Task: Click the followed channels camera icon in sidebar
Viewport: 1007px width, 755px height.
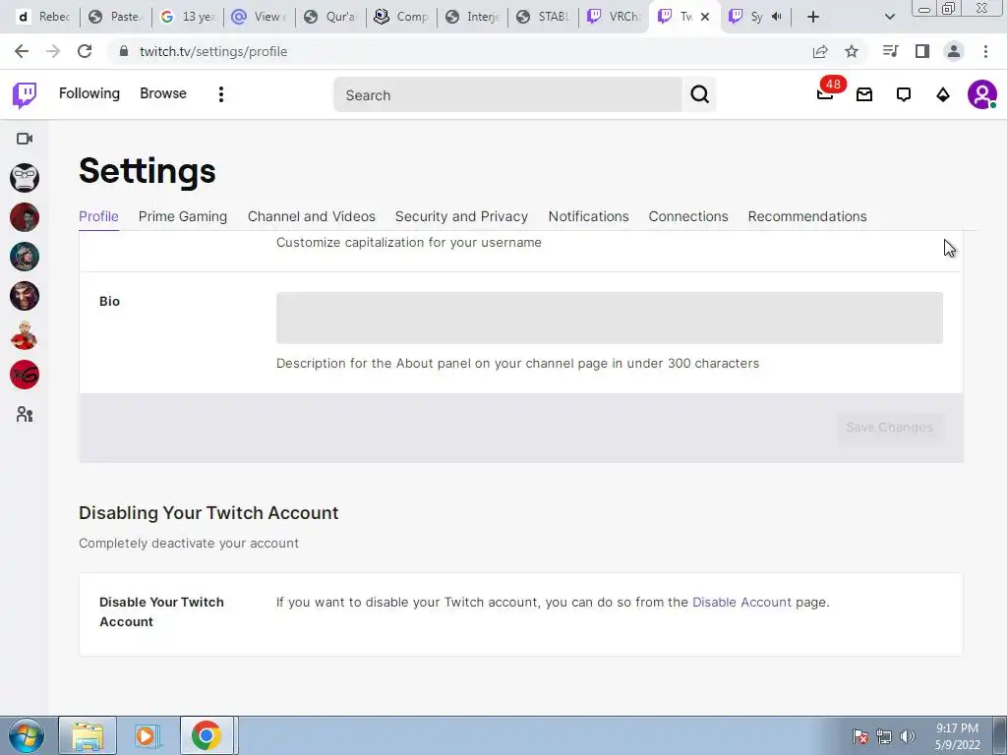Action: 25,139
